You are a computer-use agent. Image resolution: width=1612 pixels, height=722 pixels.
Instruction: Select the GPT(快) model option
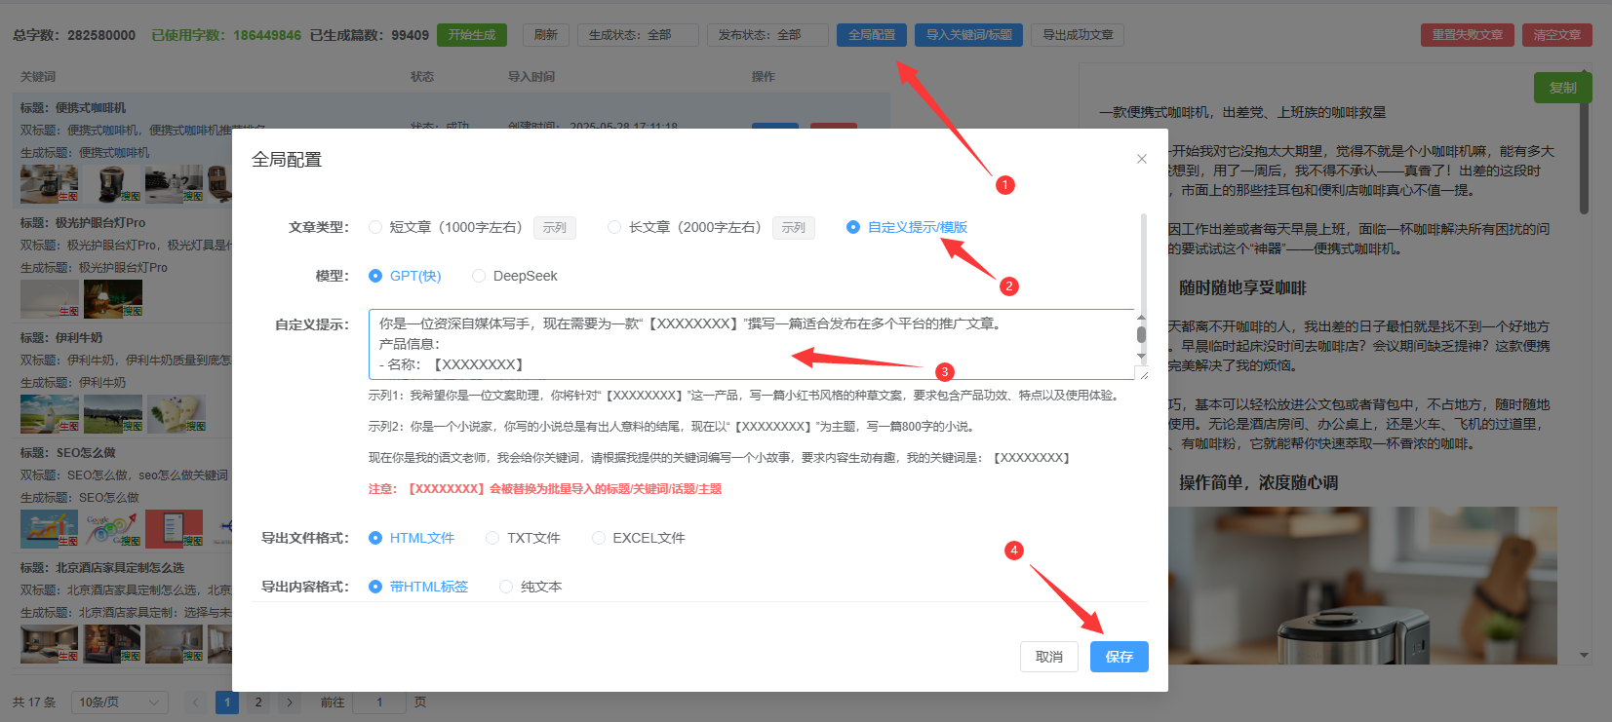click(x=405, y=276)
